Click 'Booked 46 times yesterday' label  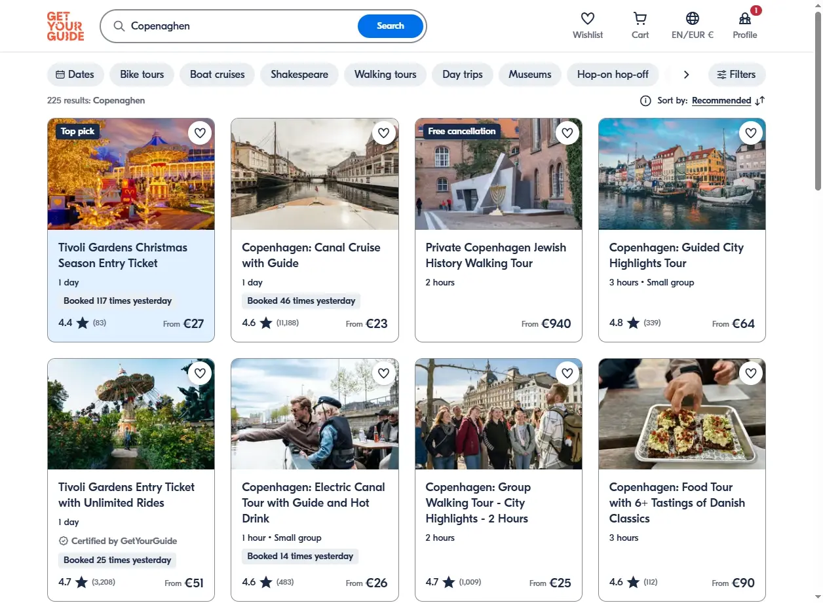tap(301, 301)
